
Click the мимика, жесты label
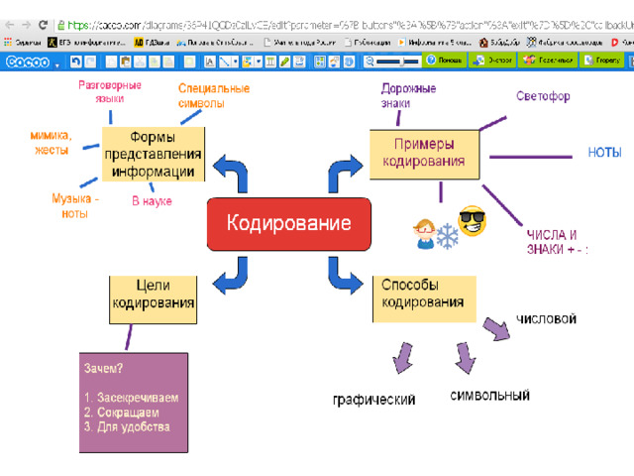click(x=51, y=143)
